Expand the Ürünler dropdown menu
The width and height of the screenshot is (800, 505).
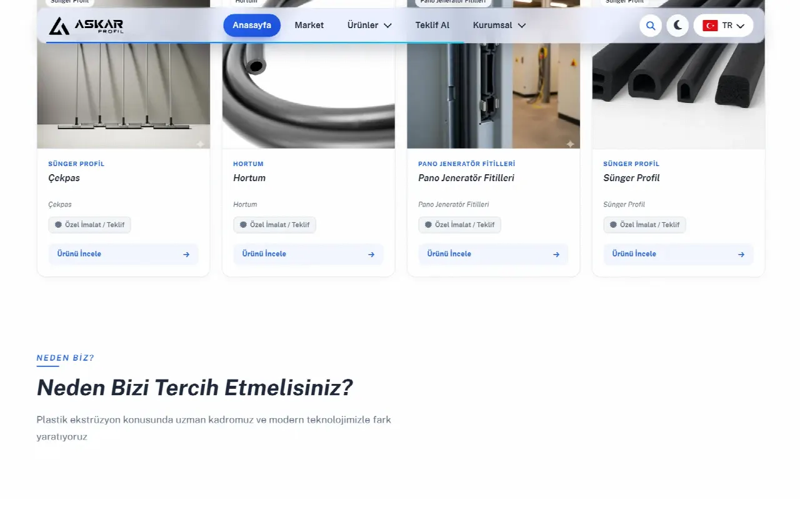(369, 26)
